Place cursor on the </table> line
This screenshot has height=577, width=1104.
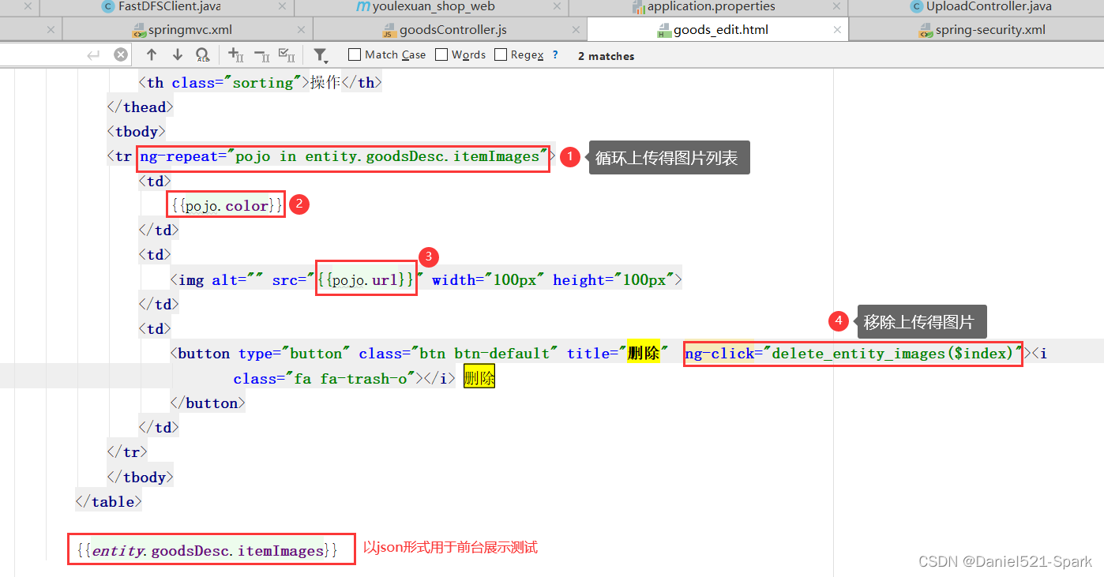tap(108, 501)
